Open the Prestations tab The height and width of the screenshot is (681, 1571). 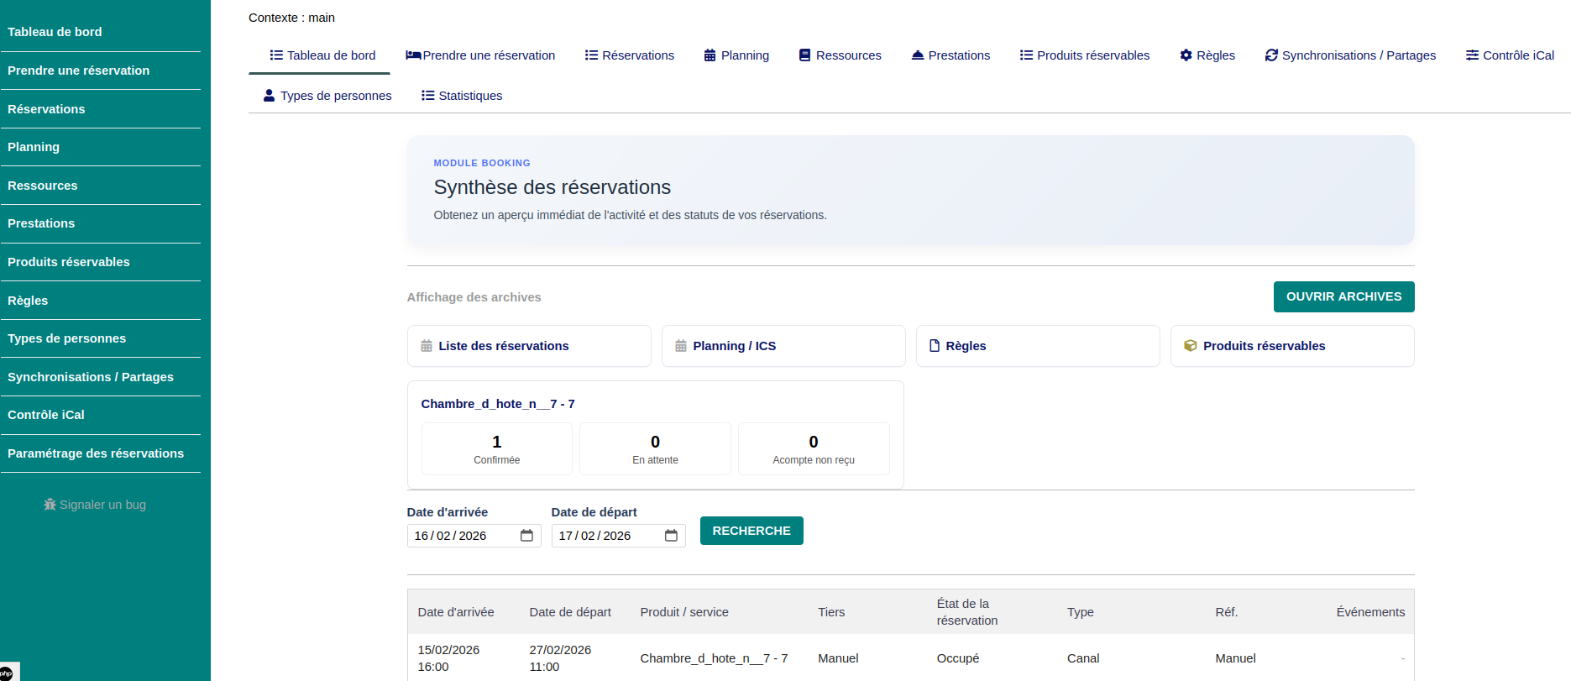pyautogui.click(x=950, y=55)
